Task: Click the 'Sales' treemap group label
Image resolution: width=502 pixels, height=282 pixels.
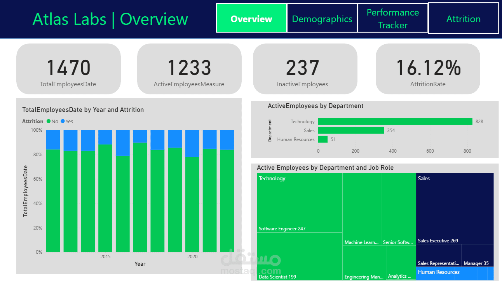Action: tap(424, 178)
